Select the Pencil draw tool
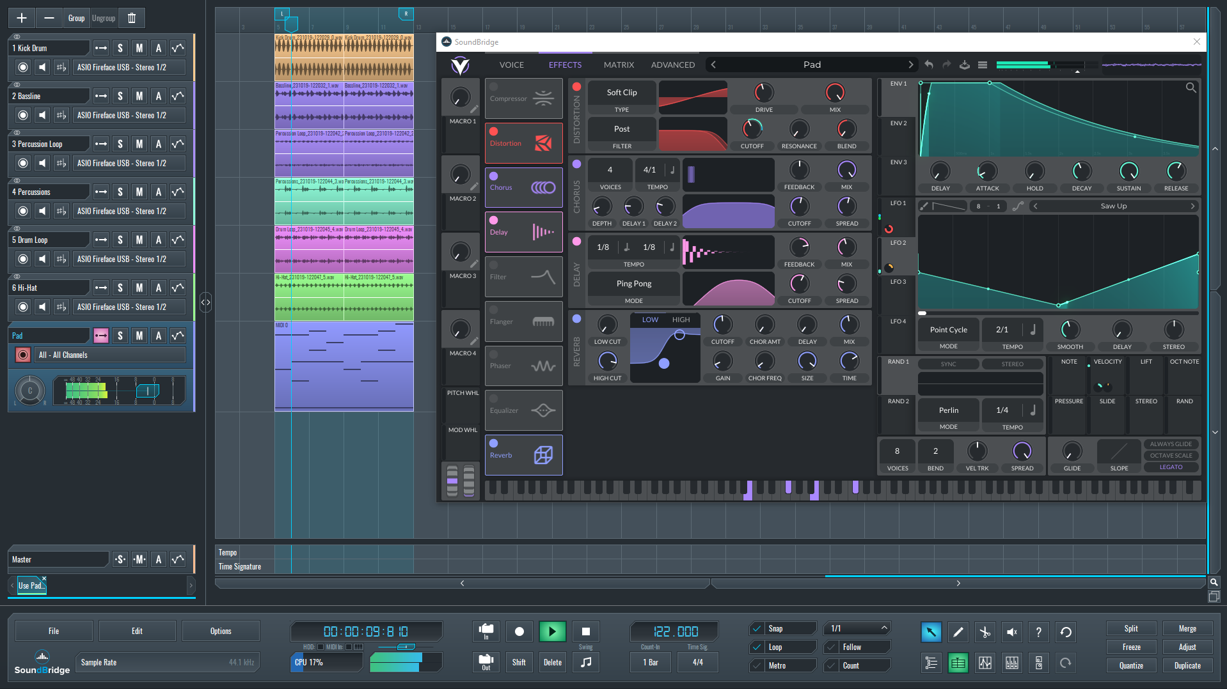The image size is (1227, 689). coord(958,632)
